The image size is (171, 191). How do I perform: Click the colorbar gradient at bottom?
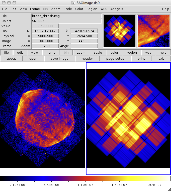(85, 178)
